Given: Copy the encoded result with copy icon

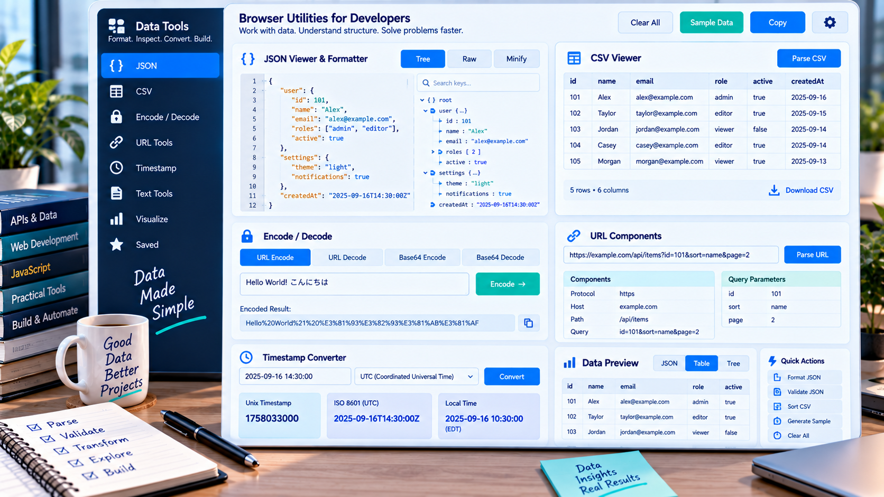Looking at the screenshot, I should (x=528, y=323).
